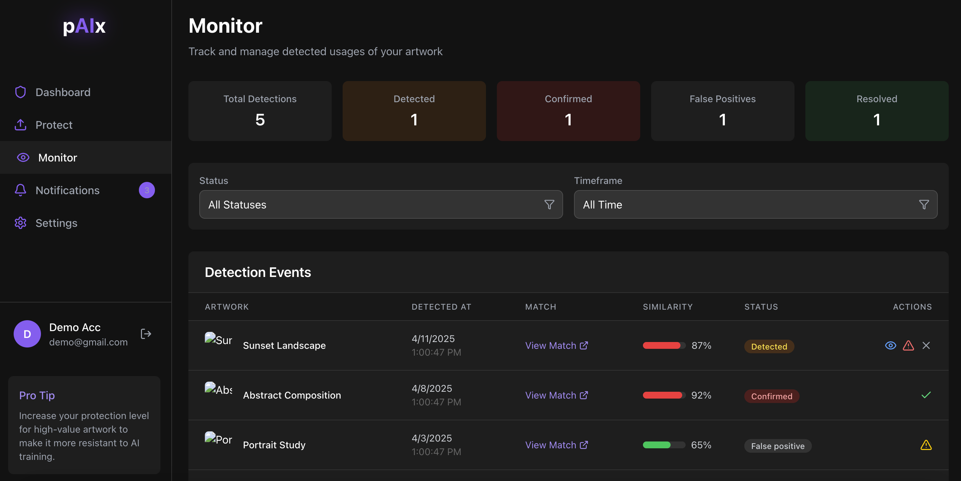Image resolution: width=961 pixels, height=481 pixels.
Task: Click filter icon in Status dropdown
Action: 549,204
